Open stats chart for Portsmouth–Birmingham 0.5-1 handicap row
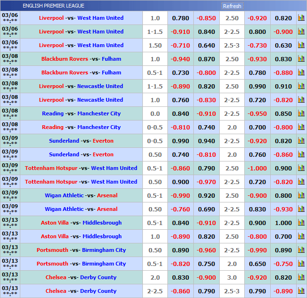 click(x=301, y=264)
